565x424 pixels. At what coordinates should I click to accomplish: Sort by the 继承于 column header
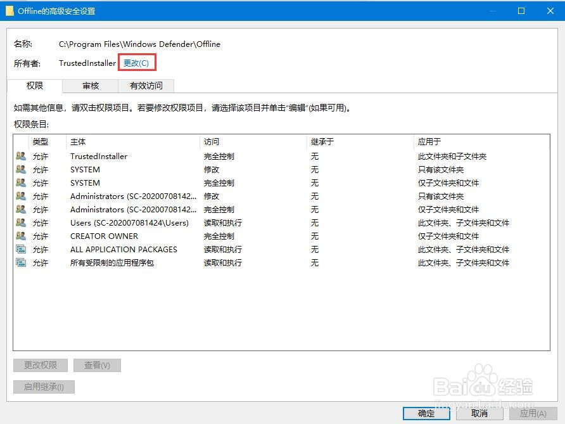point(360,142)
